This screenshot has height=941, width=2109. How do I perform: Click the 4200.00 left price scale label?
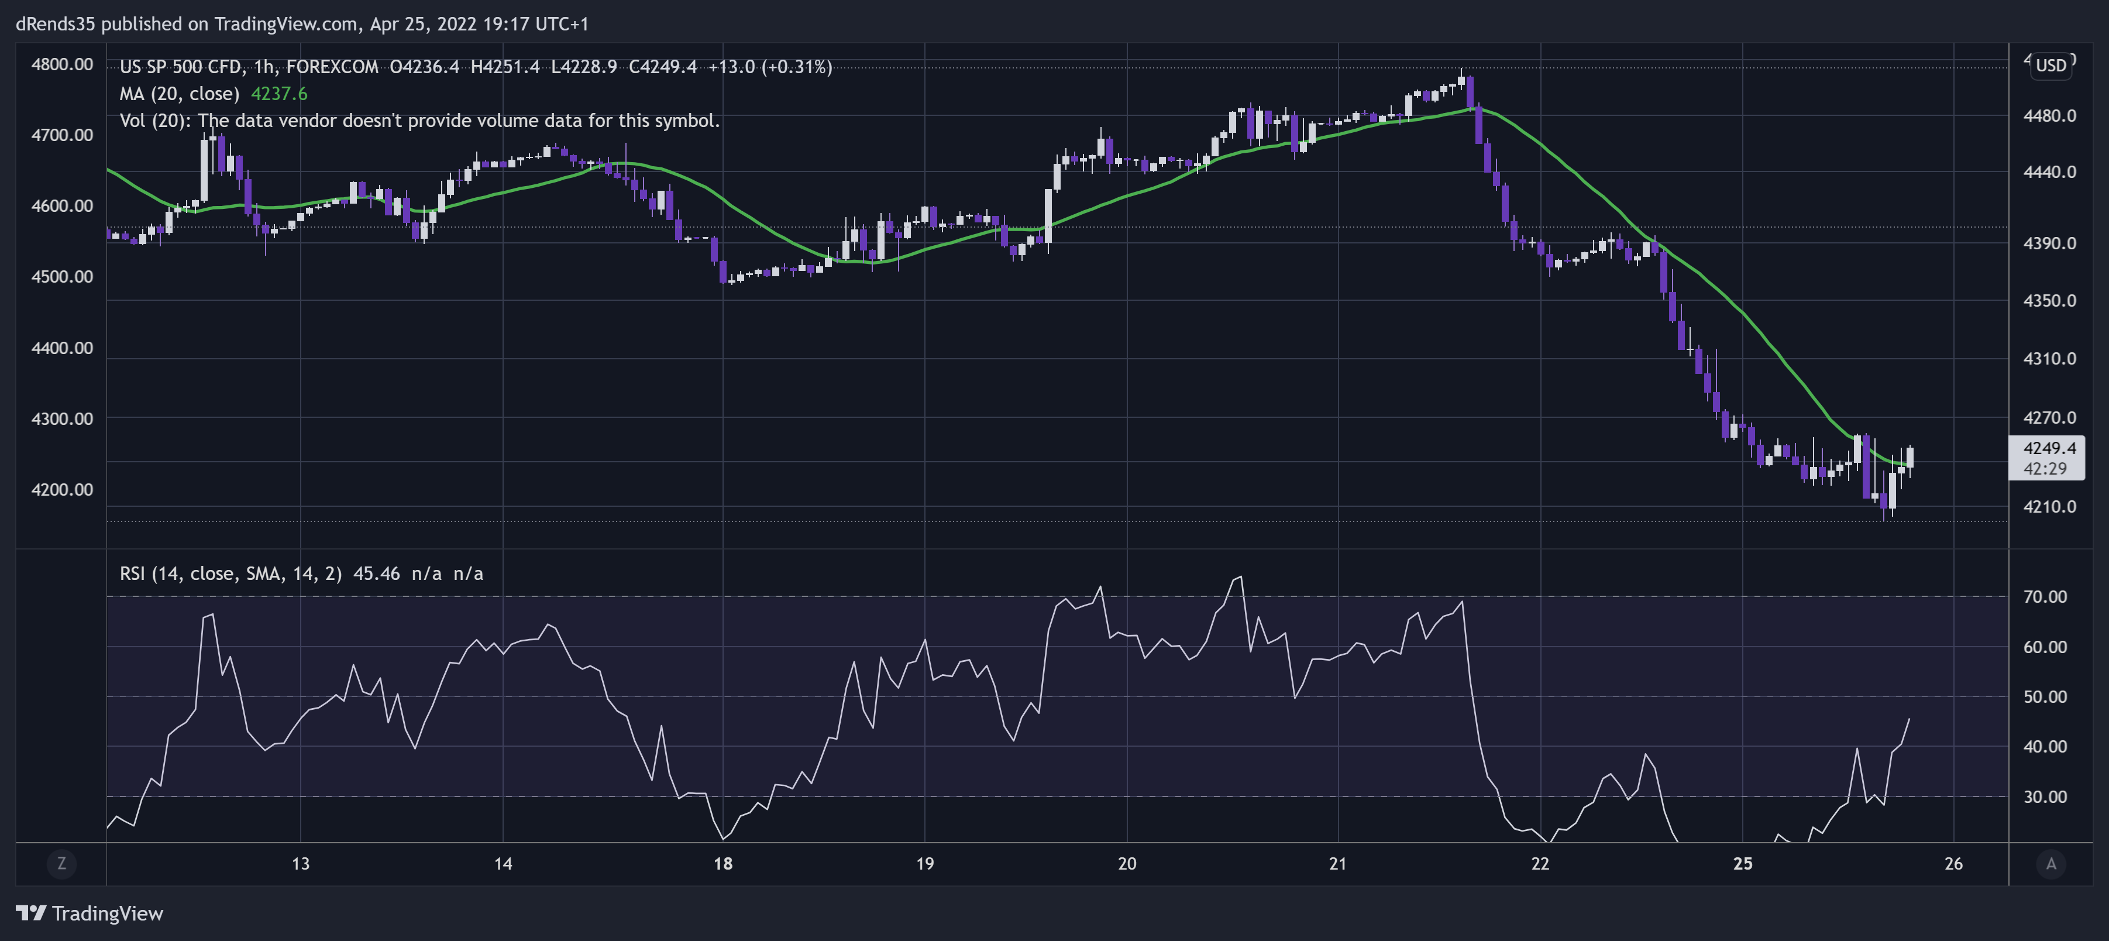pyautogui.click(x=62, y=489)
